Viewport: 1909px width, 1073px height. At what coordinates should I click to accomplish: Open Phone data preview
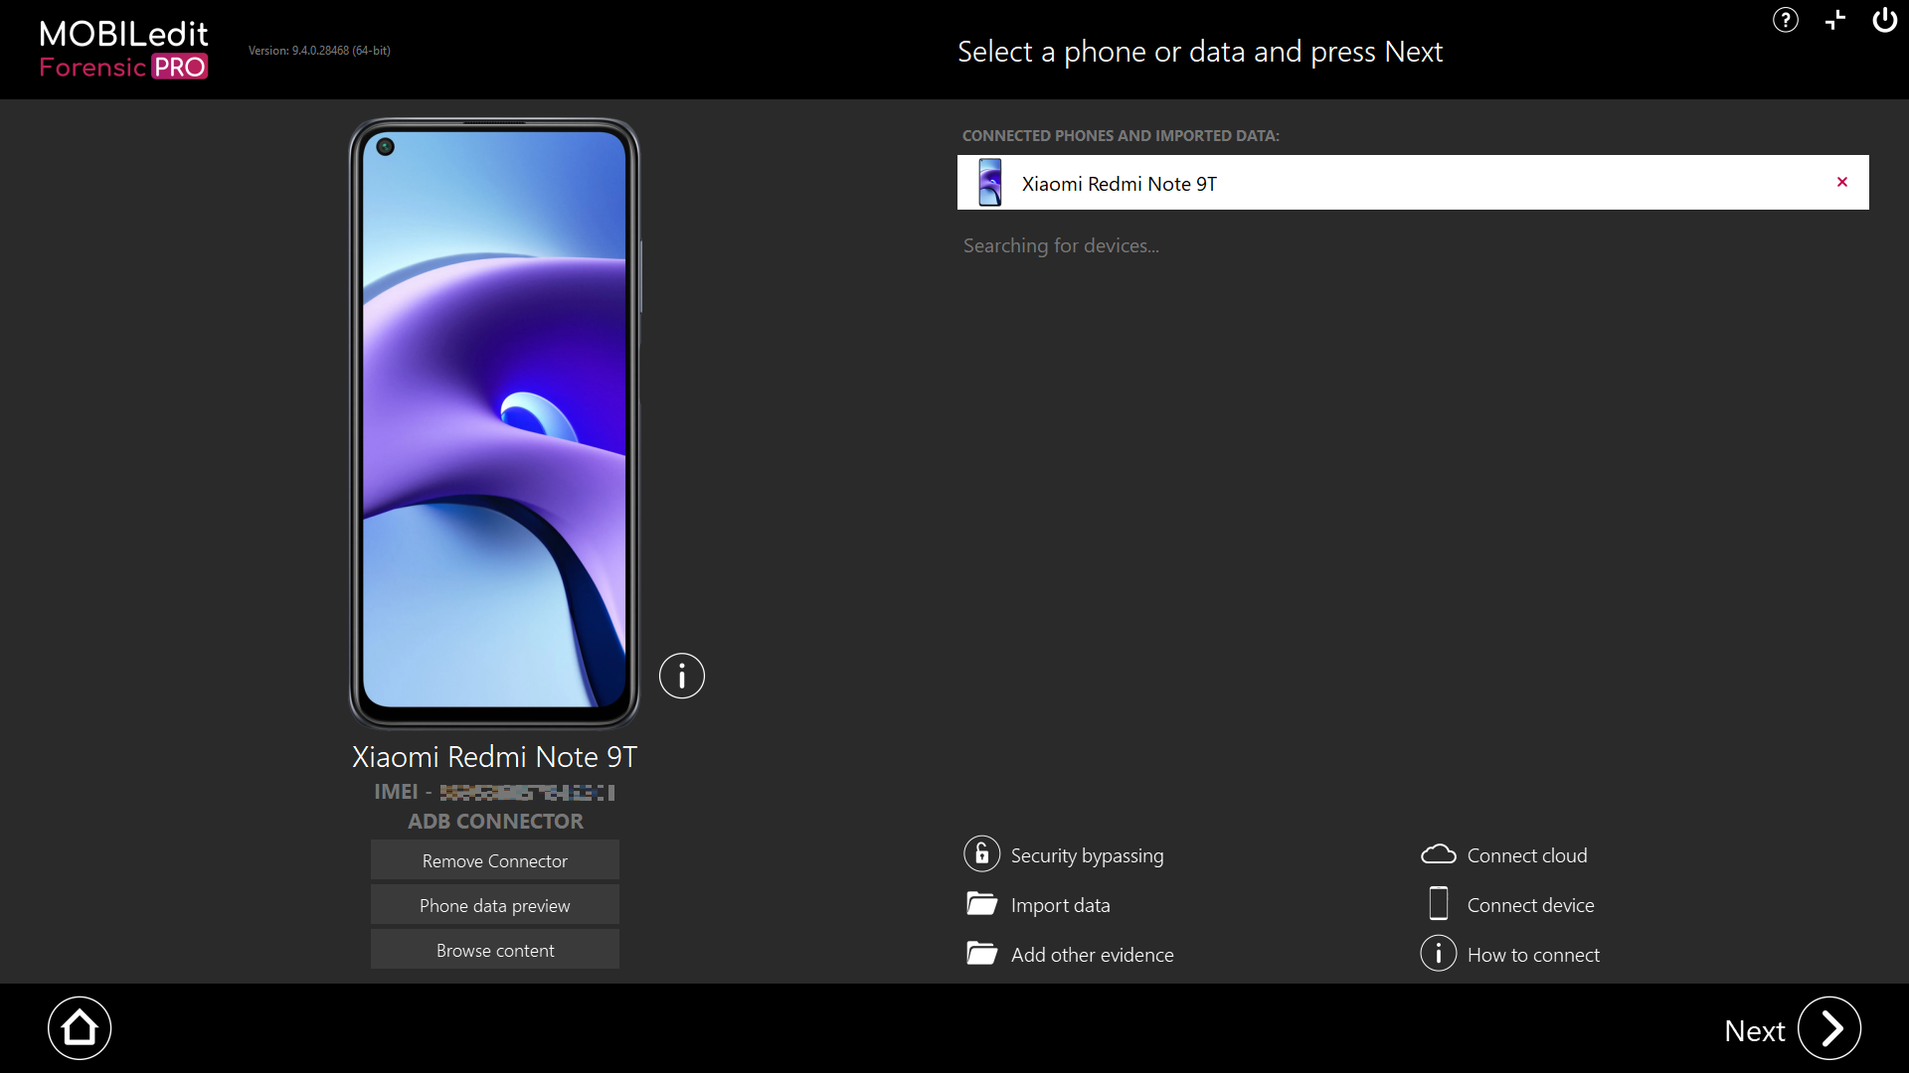coord(494,905)
